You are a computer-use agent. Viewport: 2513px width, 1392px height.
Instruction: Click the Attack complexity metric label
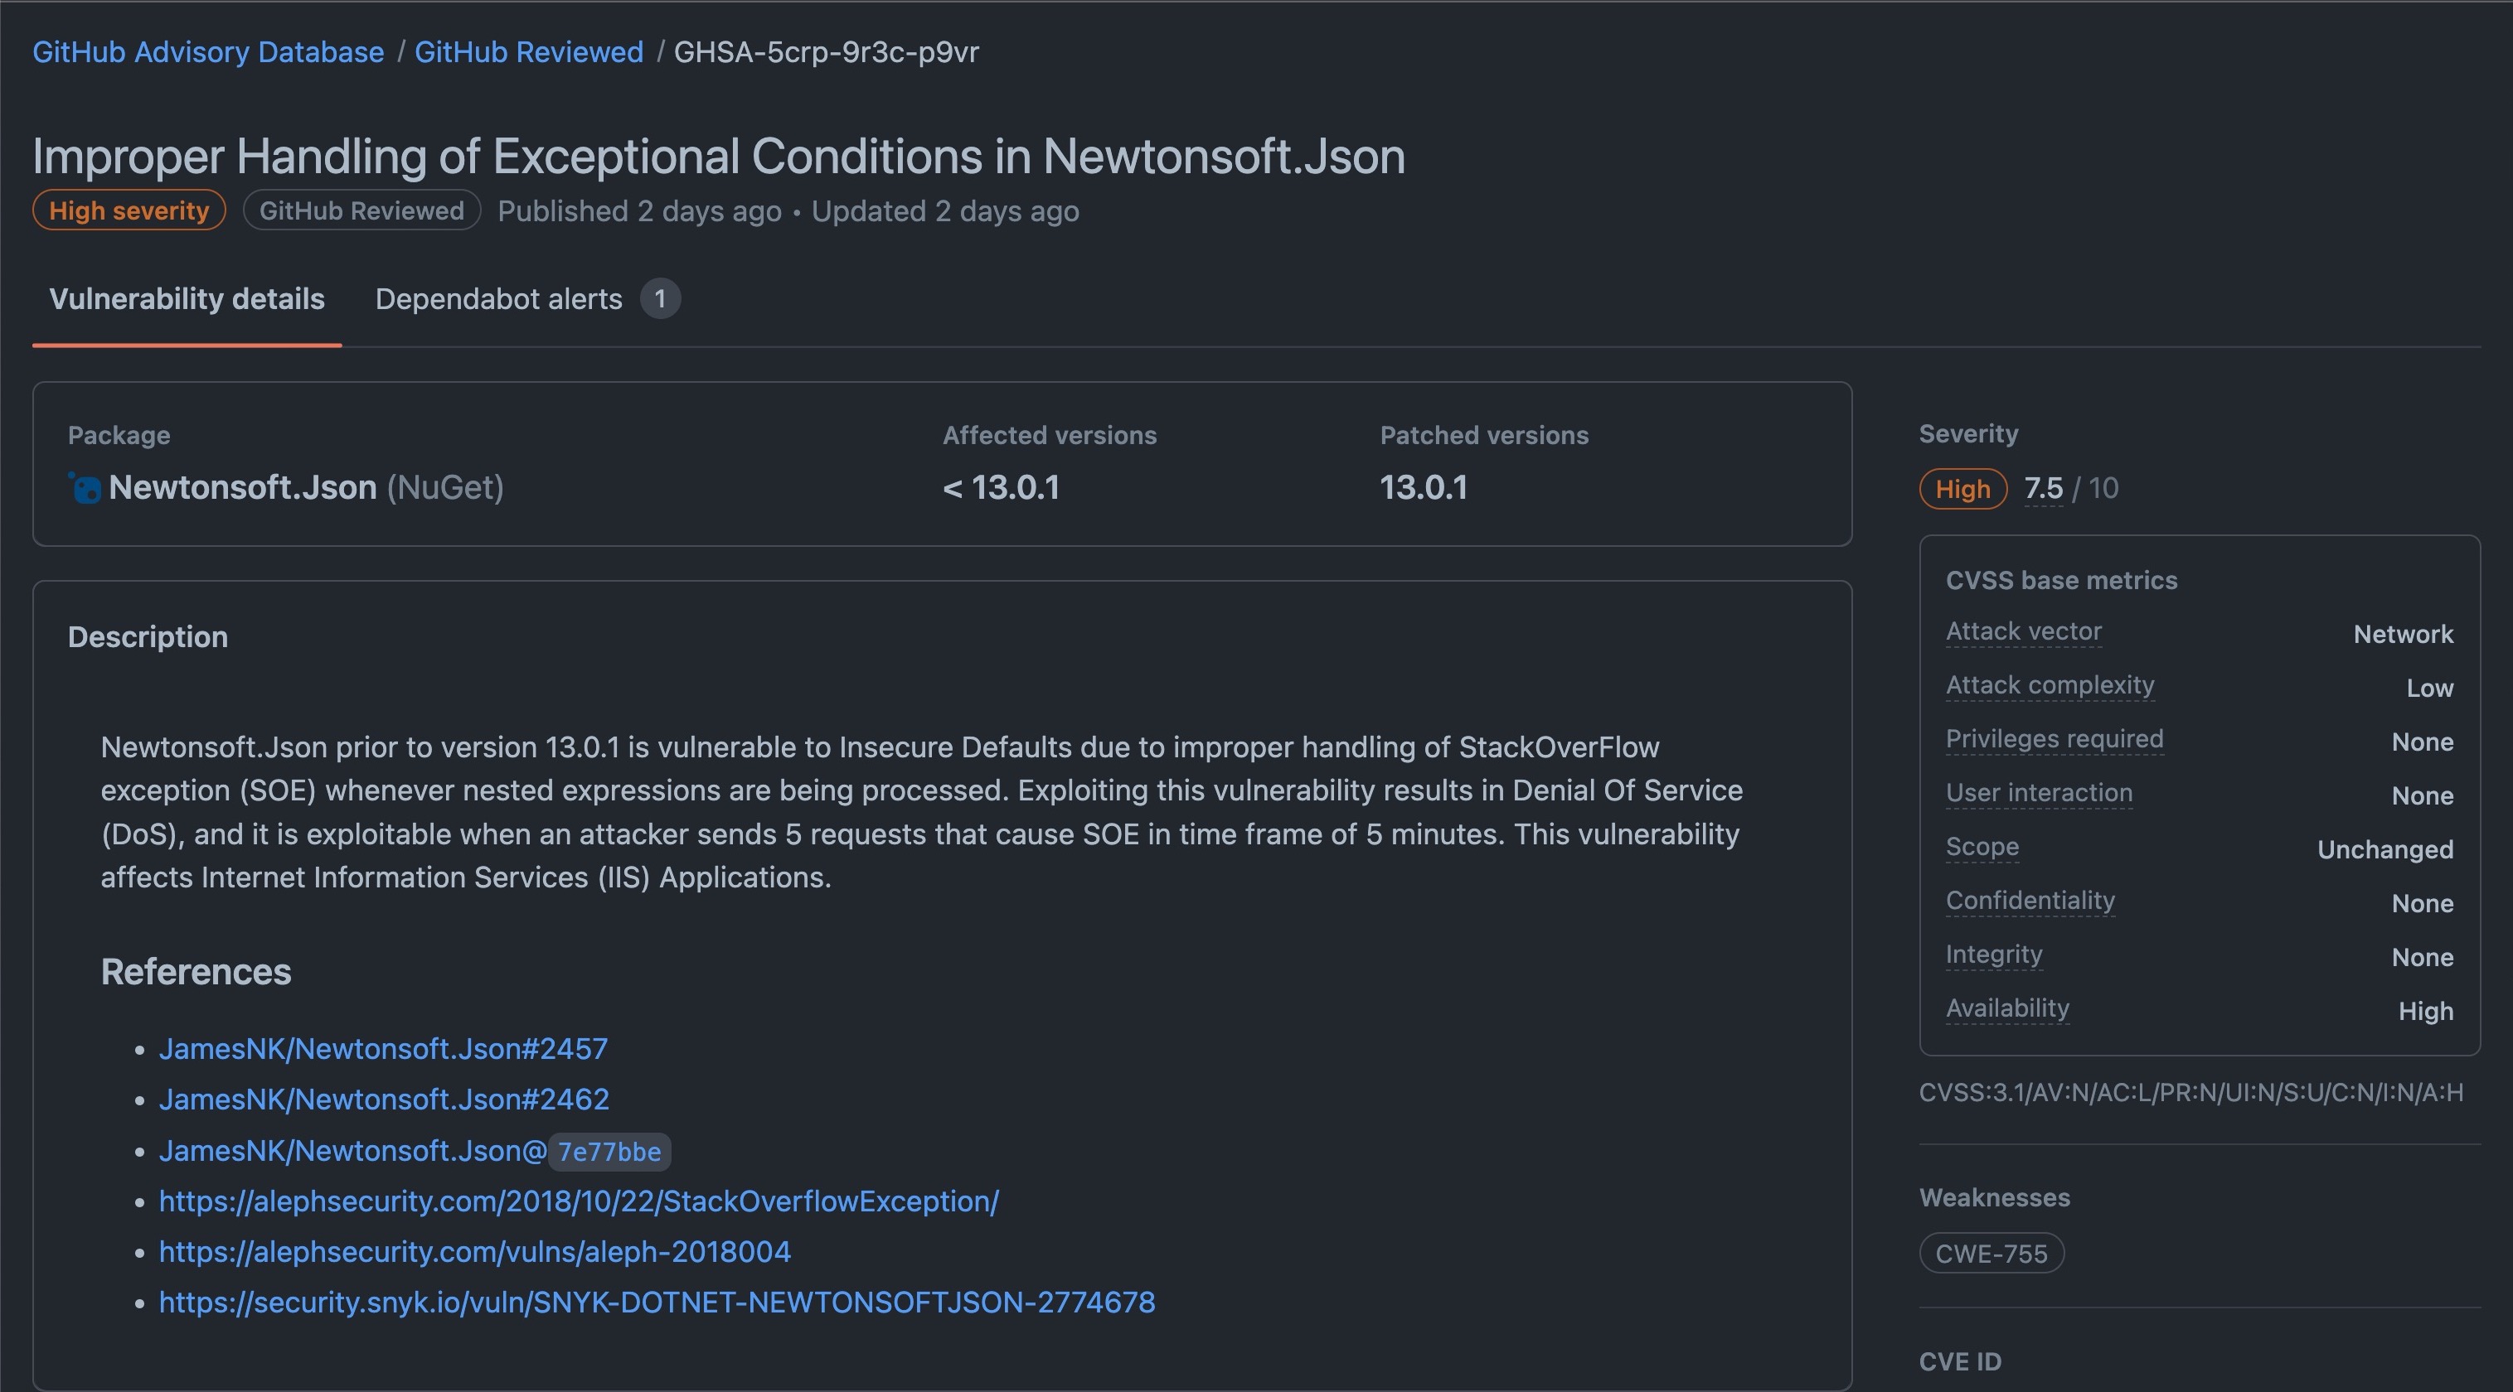pos(2049,685)
